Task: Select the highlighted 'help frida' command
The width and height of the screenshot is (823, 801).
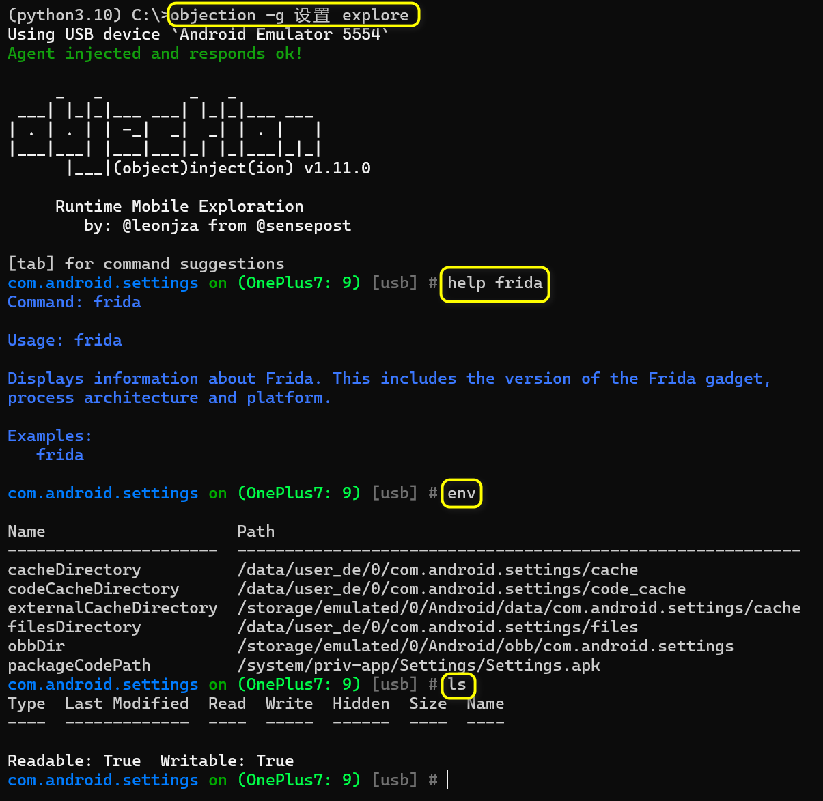Action: click(494, 283)
